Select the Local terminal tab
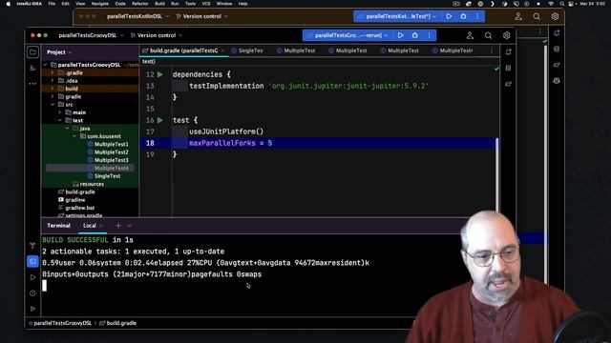 (x=90, y=226)
